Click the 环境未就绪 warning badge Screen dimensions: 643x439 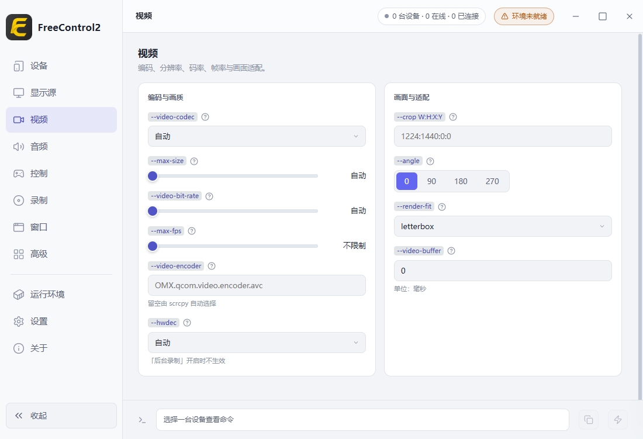(524, 16)
